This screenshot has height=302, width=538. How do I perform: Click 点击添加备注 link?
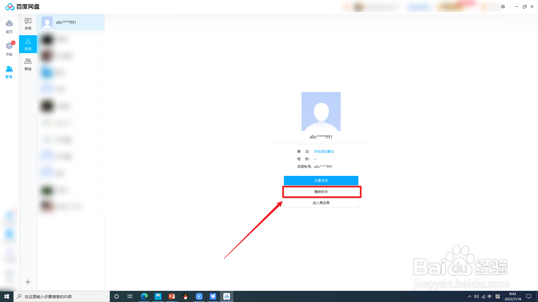pyautogui.click(x=324, y=151)
